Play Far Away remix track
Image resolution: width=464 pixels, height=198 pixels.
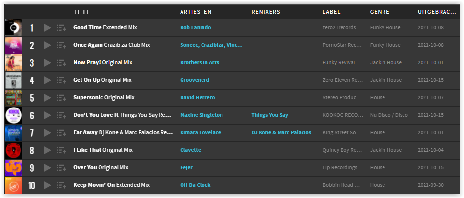click(47, 133)
